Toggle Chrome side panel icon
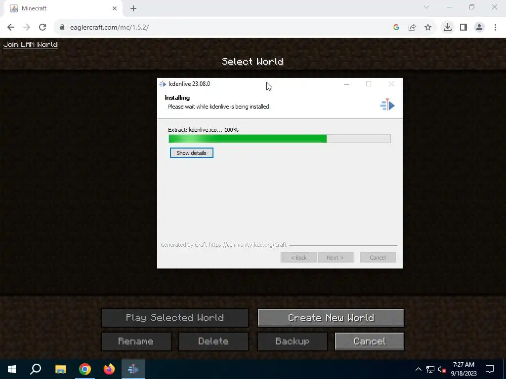Viewport: 506px width, 379px height. coord(464,27)
